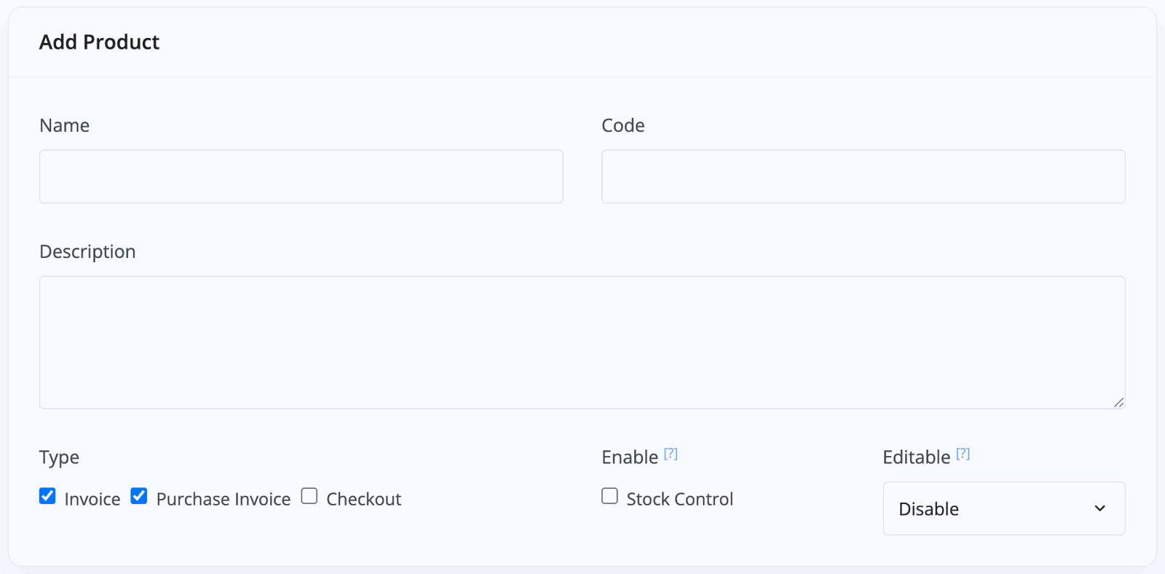This screenshot has width=1165, height=574.
Task: Click the Description field label
Action: click(87, 252)
